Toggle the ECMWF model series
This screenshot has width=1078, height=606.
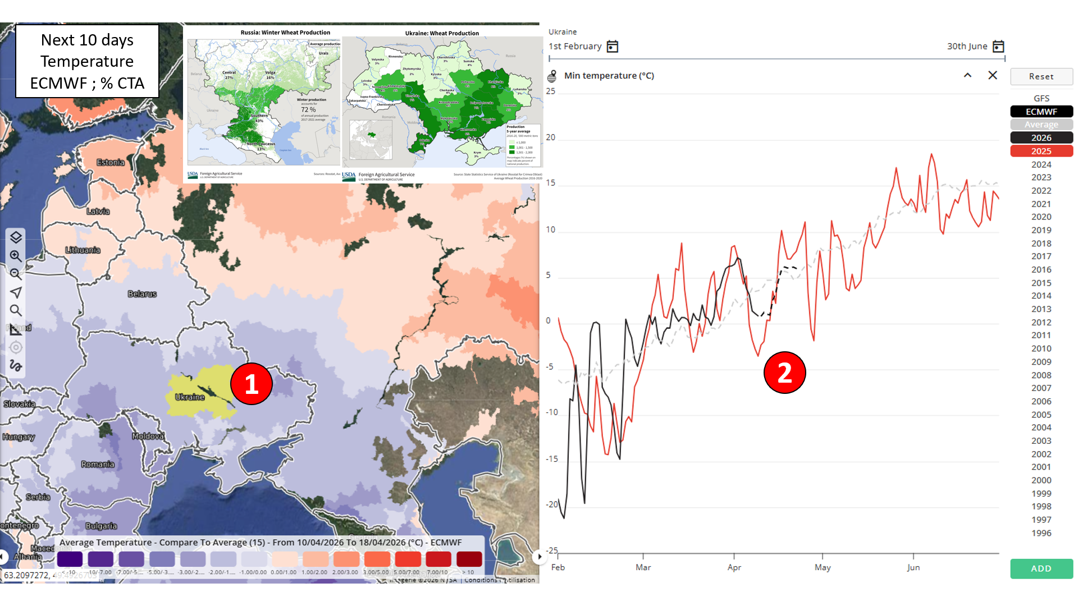click(x=1041, y=112)
